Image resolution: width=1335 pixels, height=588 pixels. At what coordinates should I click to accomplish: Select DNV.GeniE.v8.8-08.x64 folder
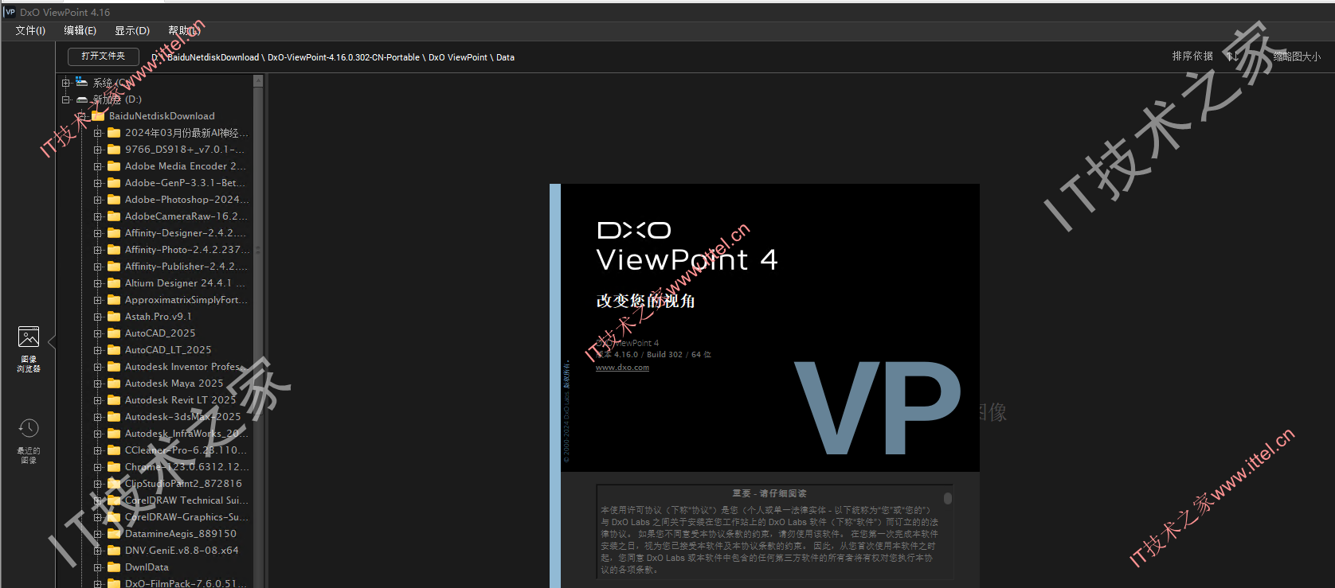[182, 551]
